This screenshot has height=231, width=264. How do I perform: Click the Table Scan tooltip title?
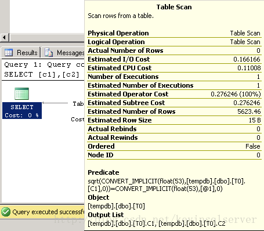[174, 7]
